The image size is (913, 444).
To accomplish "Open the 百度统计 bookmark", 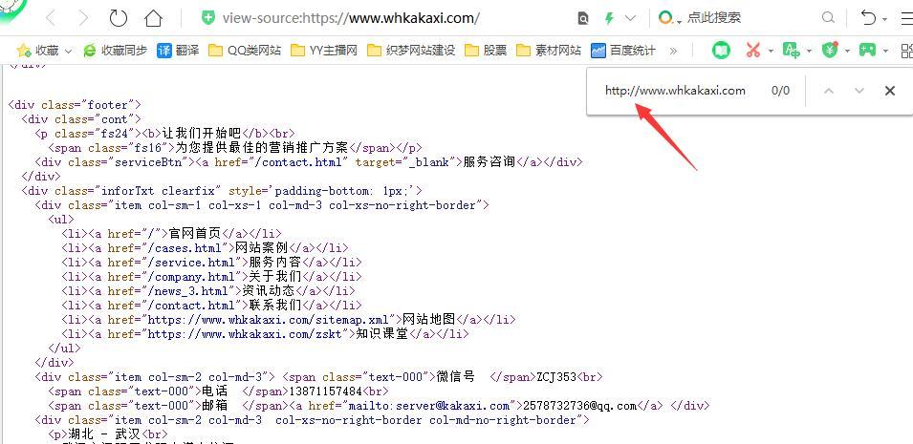I will click(x=623, y=51).
